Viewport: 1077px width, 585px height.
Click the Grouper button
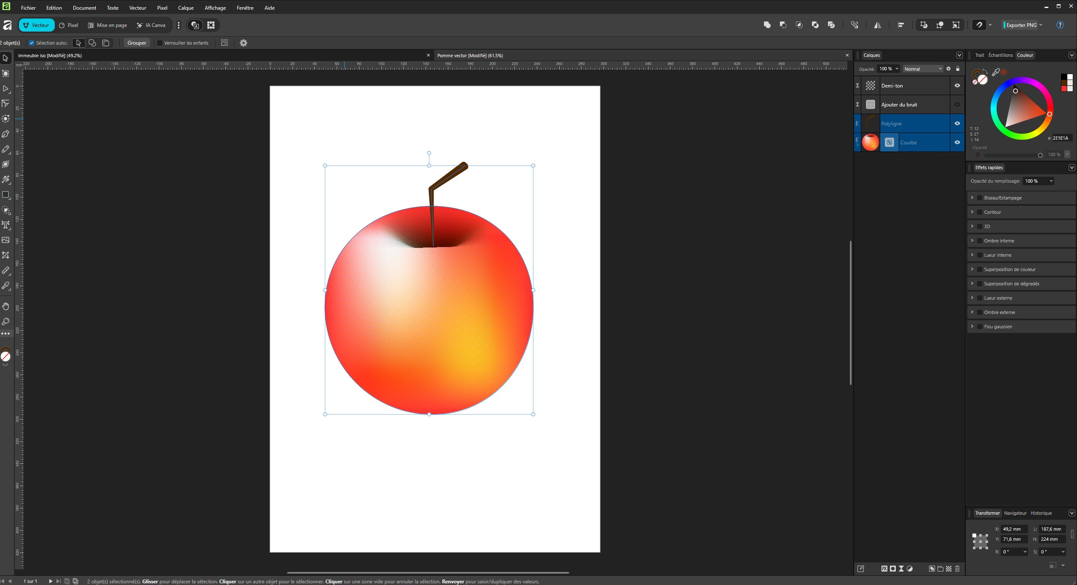click(x=137, y=43)
